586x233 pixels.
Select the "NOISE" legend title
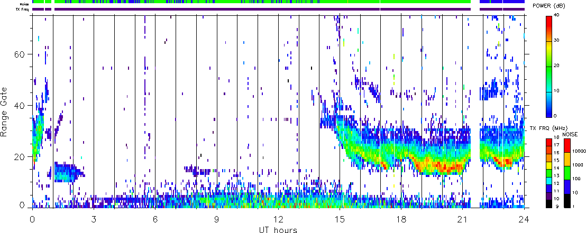pos(569,134)
